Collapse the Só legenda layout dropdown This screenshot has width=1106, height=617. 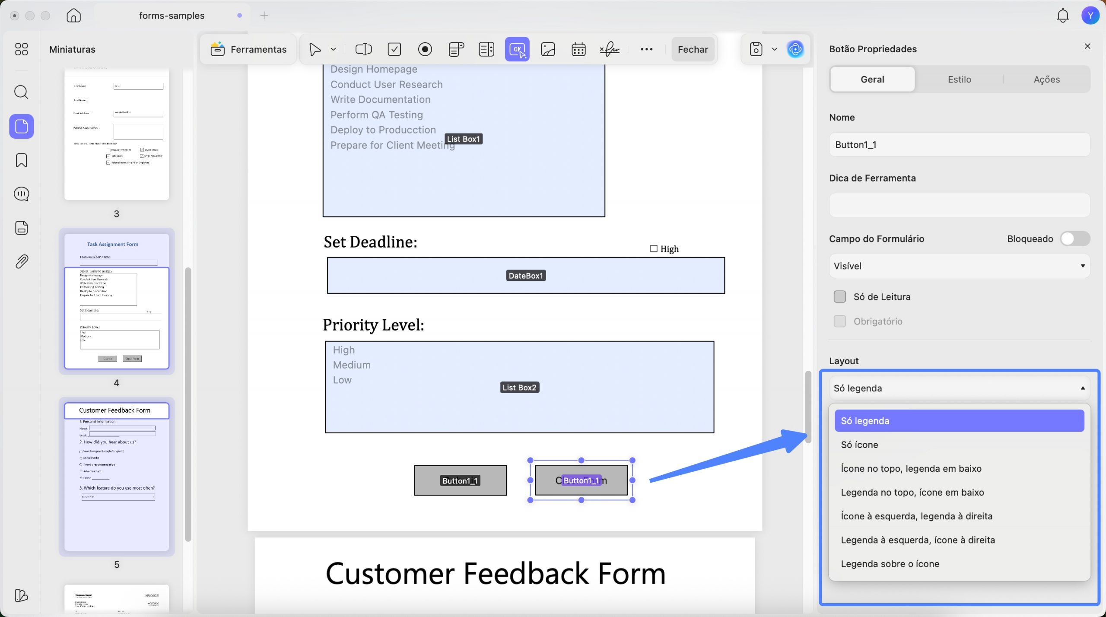(x=959, y=388)
